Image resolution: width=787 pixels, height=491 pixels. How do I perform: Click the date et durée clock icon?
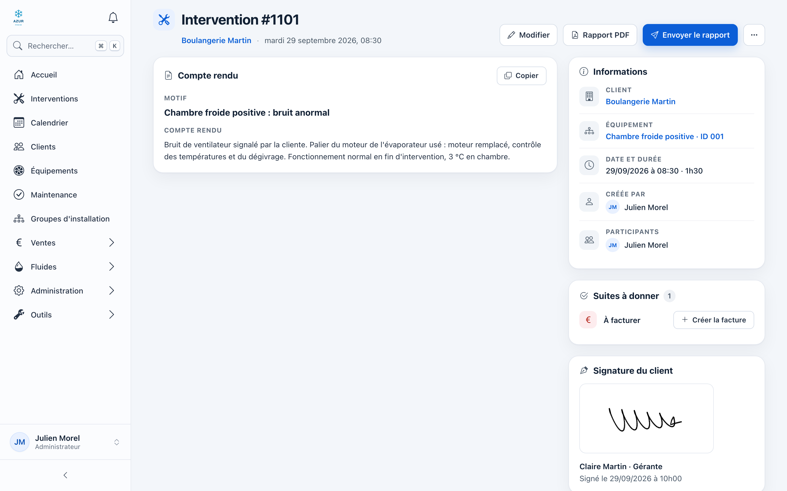(x=589, y=165)
